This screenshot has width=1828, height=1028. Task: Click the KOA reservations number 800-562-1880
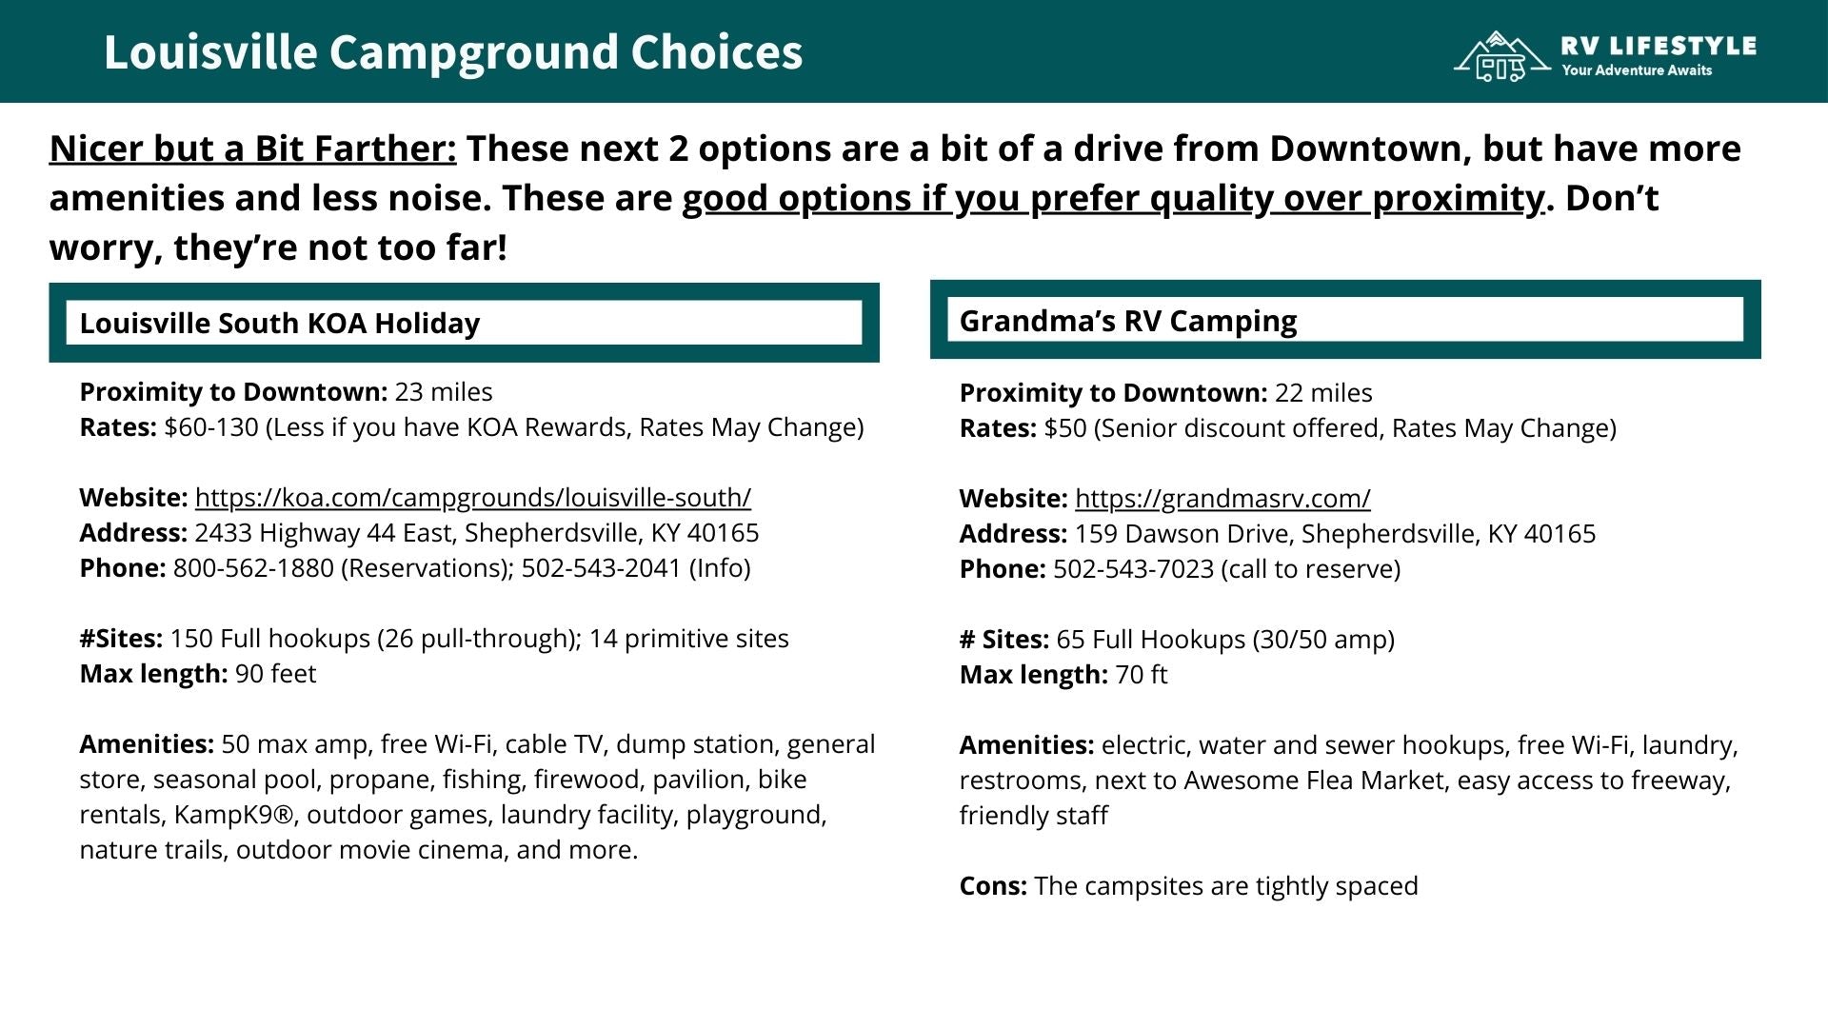(x=253, y=568)
